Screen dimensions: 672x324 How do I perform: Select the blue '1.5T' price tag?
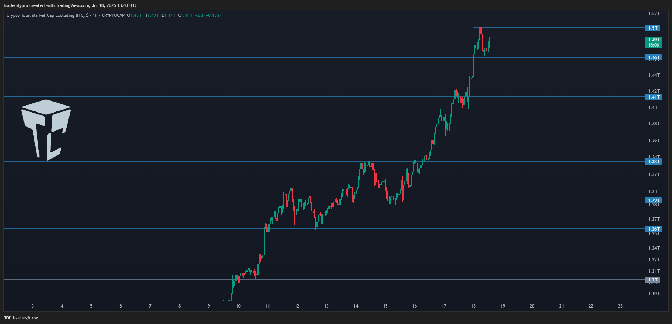coord(652,28)
